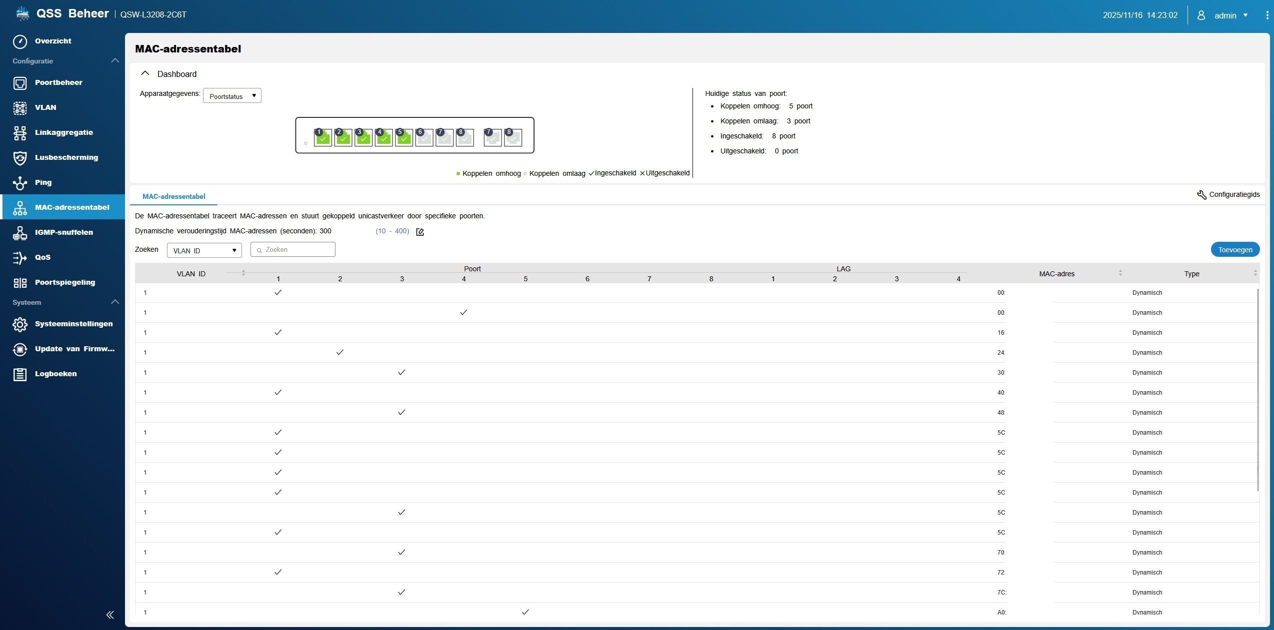Image resolution: width=1274 pixels, height=630 pixels.
Task: Click port 1 in switch diagram
Action: pos(323,137)
